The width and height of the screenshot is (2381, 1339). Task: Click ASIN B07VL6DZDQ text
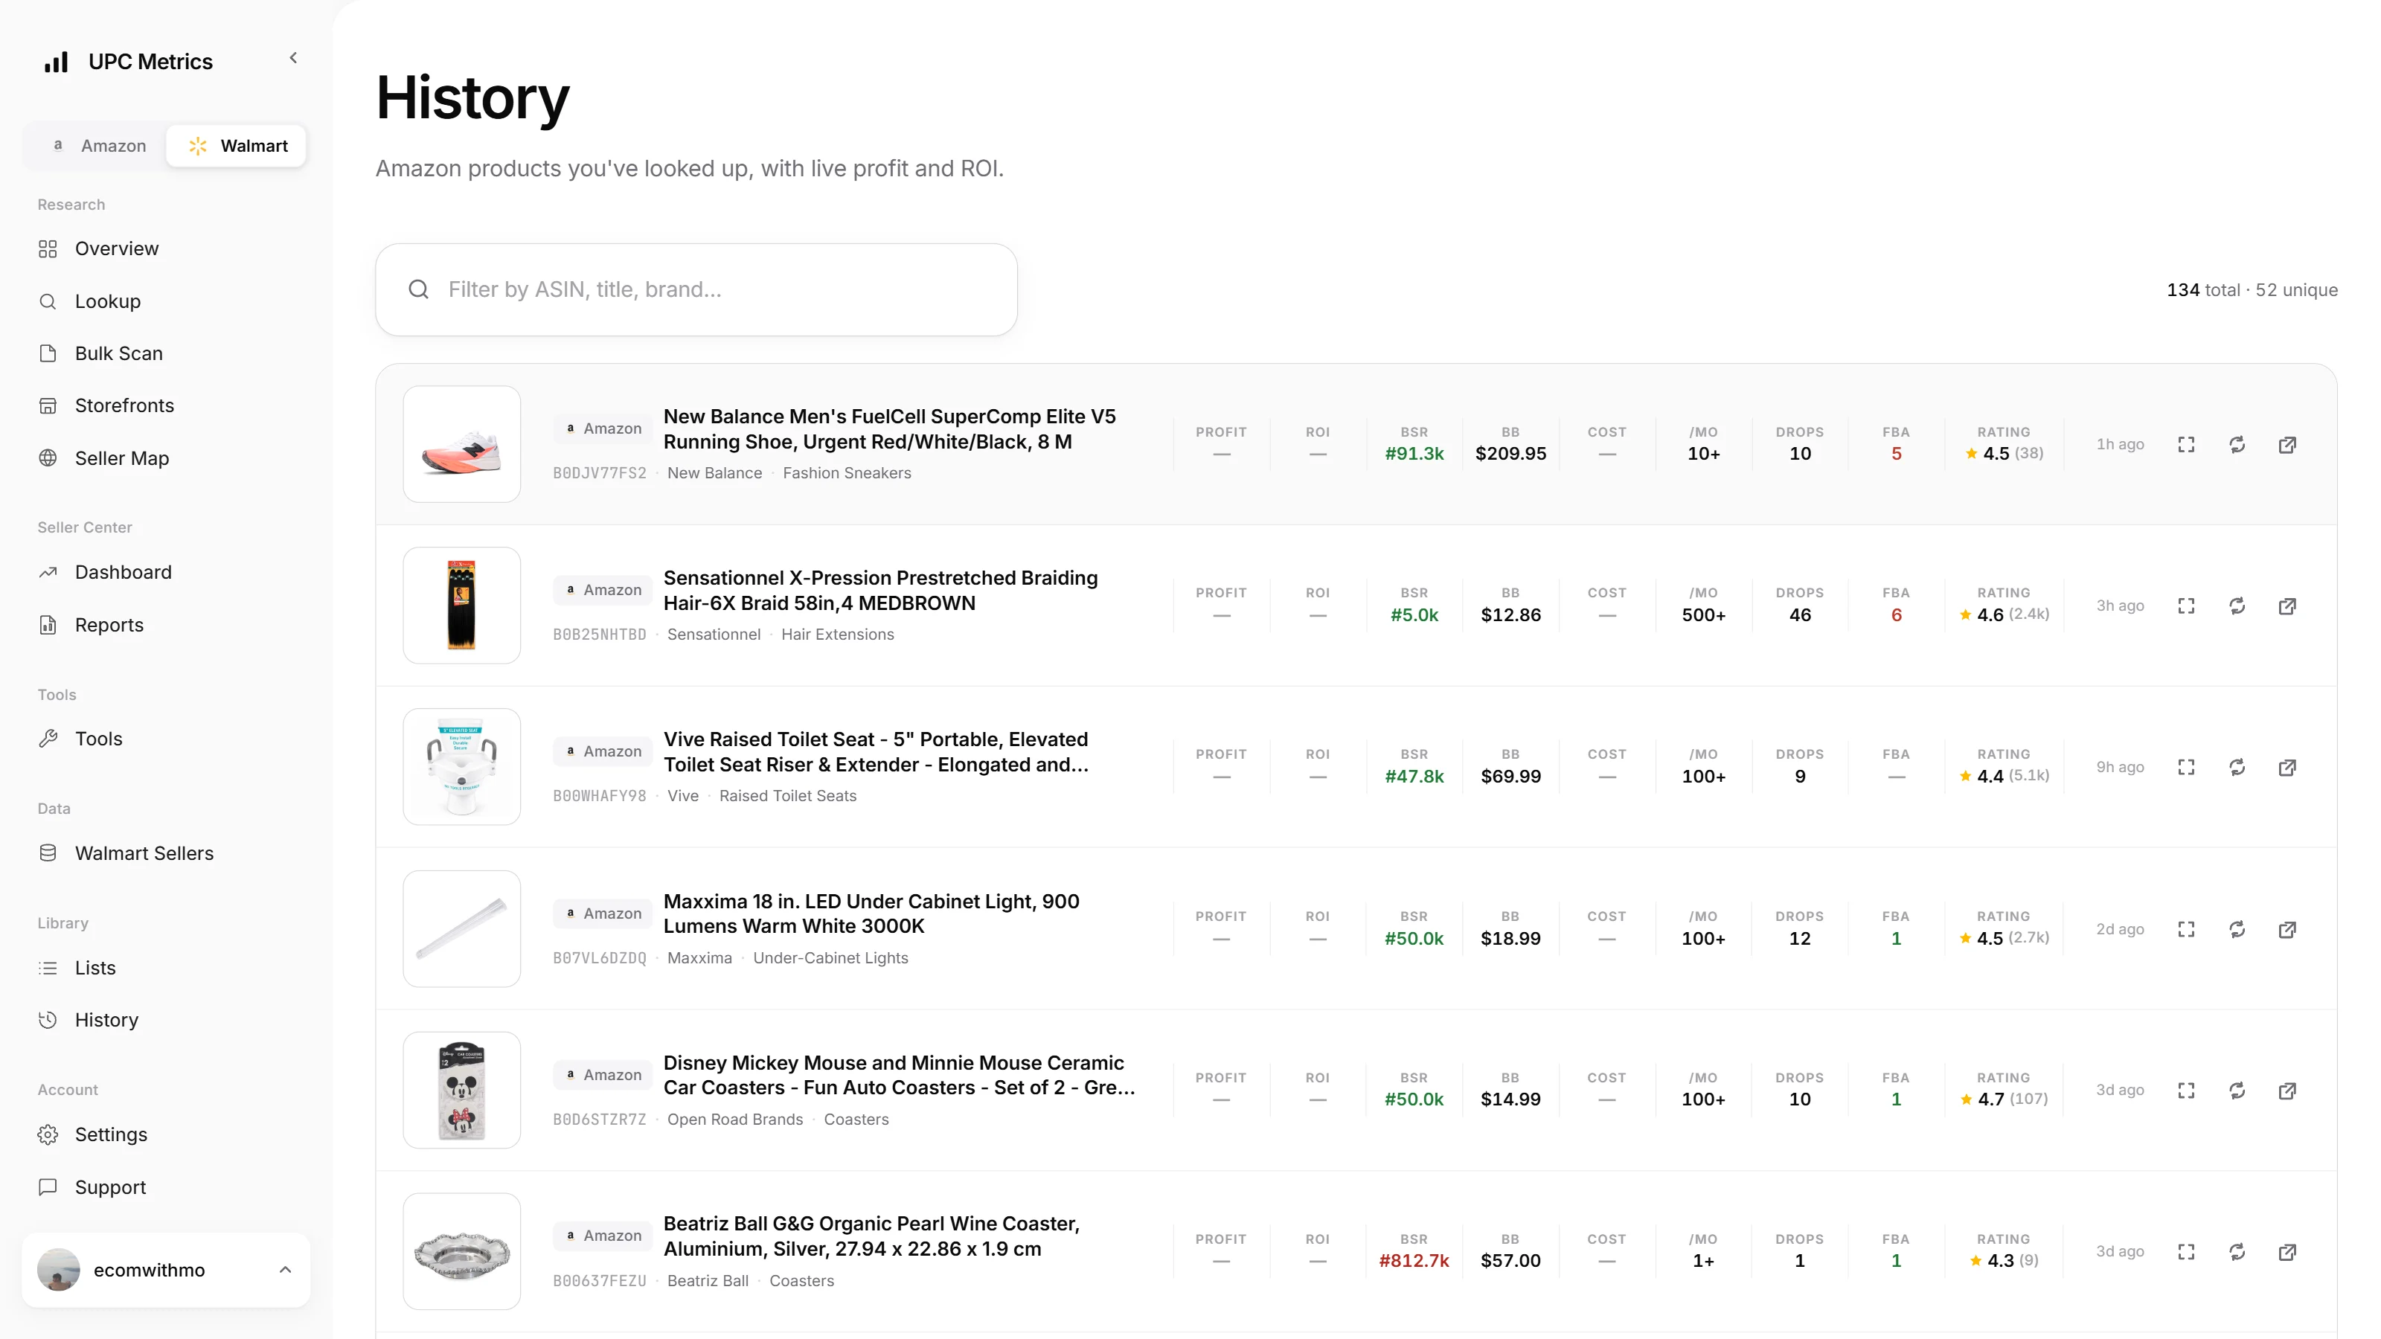click(x=600, y=958)
